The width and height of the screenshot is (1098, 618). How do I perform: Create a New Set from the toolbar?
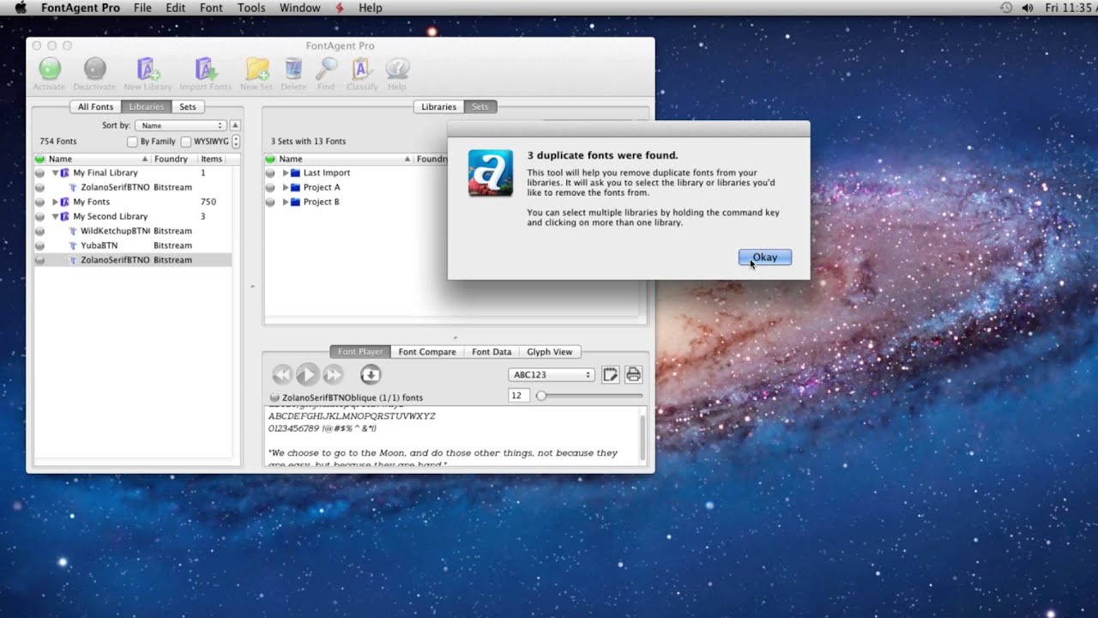tap(256, 69)
